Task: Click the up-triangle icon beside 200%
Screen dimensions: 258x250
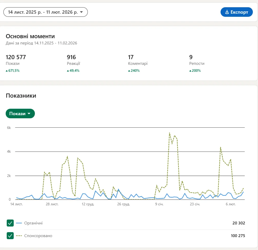Action: pyautogui.click(x=190, y=71)
